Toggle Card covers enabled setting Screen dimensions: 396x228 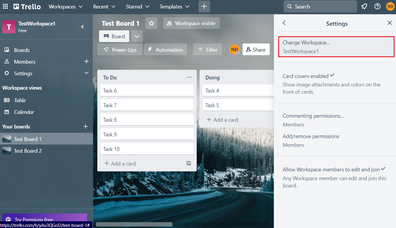[x=337, y=84]
